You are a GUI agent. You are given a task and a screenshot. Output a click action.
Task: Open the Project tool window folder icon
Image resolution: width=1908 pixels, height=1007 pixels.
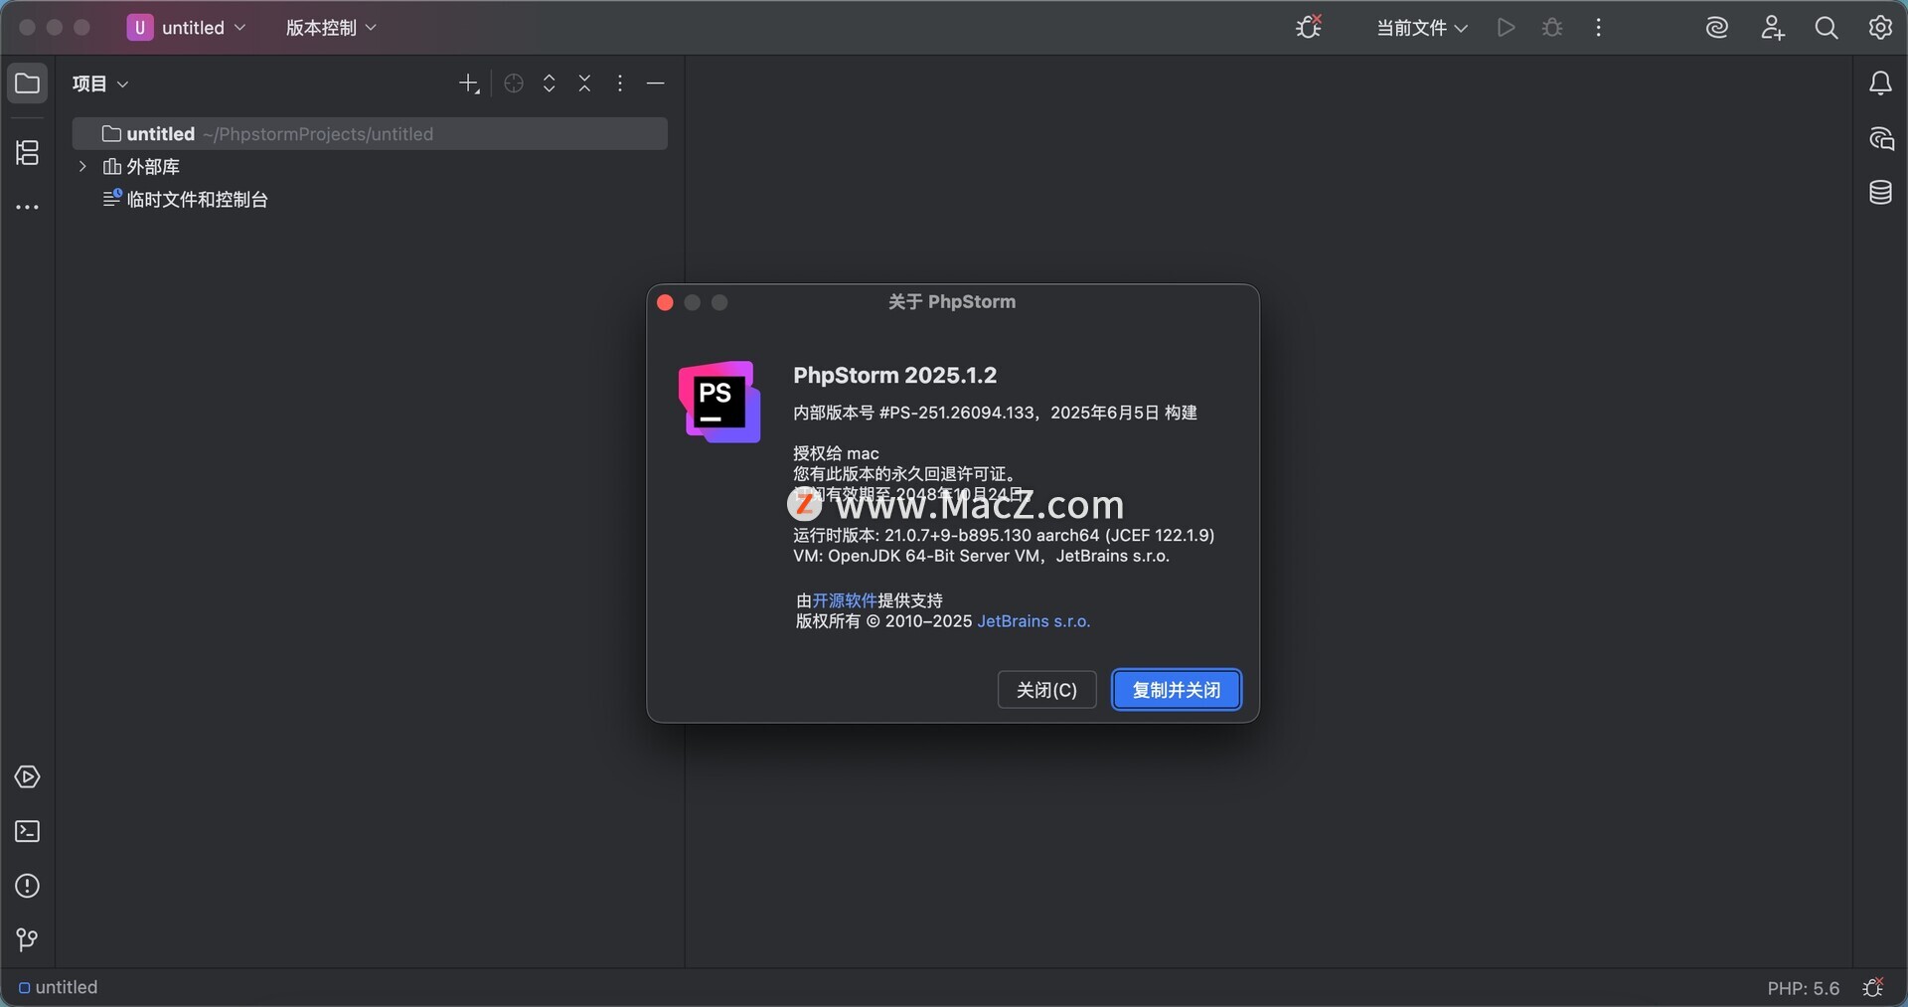point(27,84)
